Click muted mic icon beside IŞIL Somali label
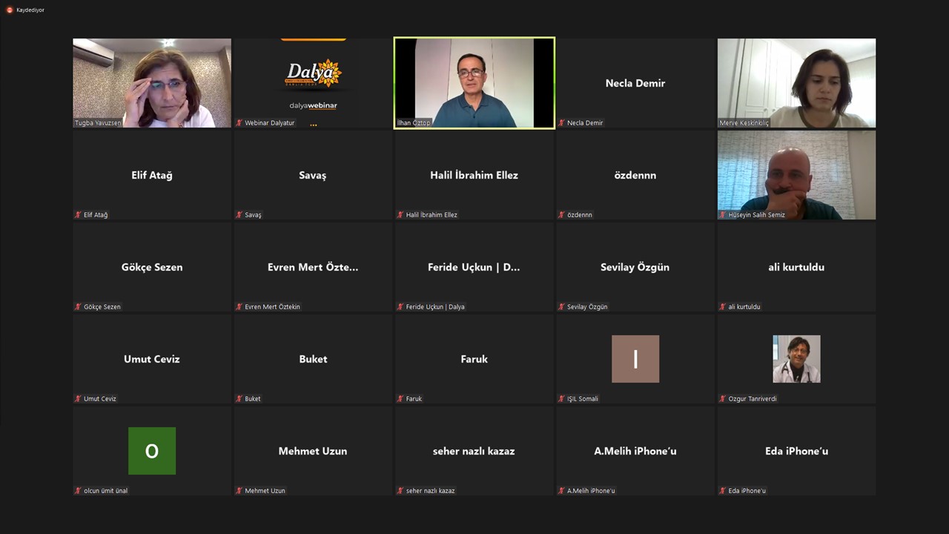Viewport: 949px width, 534px height. point(561,399)
